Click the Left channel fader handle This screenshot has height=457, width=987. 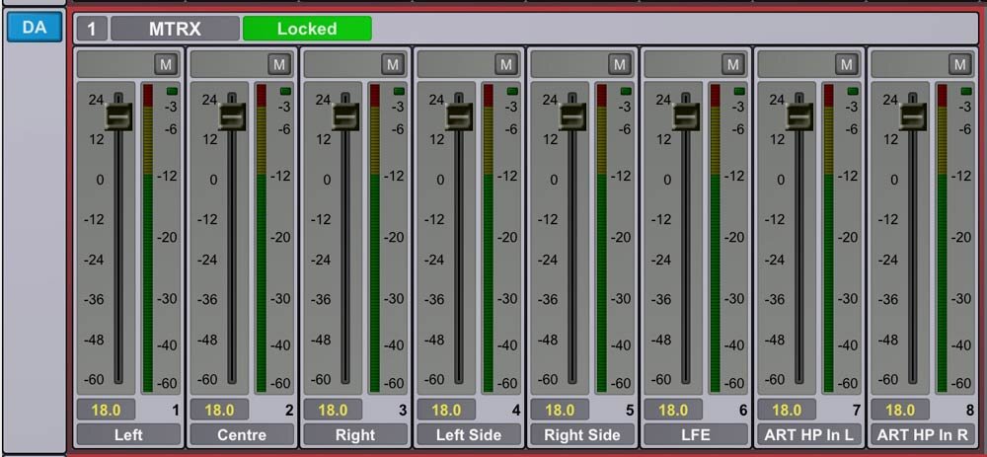pyautogui.click(x=118, y=117)
